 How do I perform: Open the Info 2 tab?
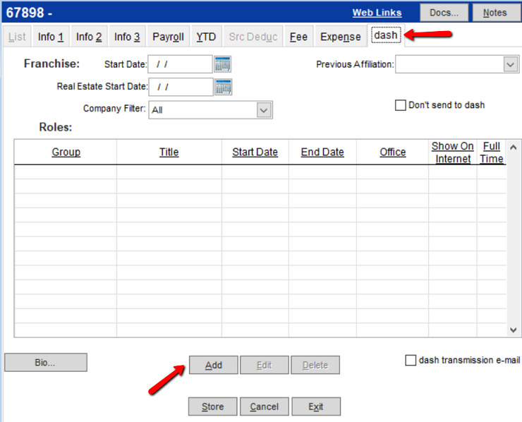coord(89,36)
